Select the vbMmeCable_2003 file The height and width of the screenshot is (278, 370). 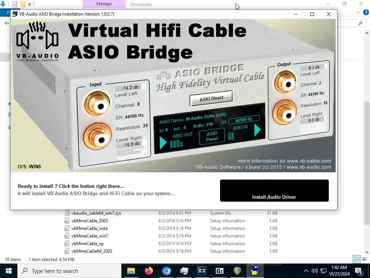coord(90,220)
